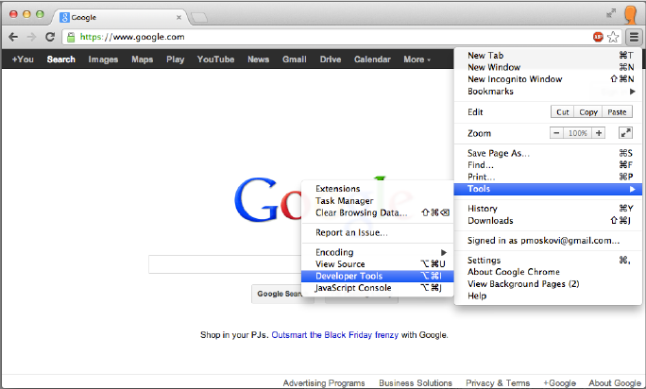Screen dimensions: 646x389
Task: Click the Zoom fullscreen icon in menu
Action: (x=625, y=133)
